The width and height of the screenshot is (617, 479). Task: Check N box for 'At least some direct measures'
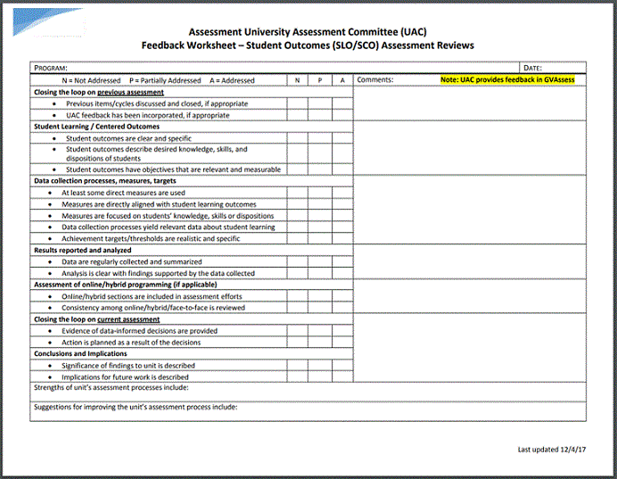click(x=298, y=193)
